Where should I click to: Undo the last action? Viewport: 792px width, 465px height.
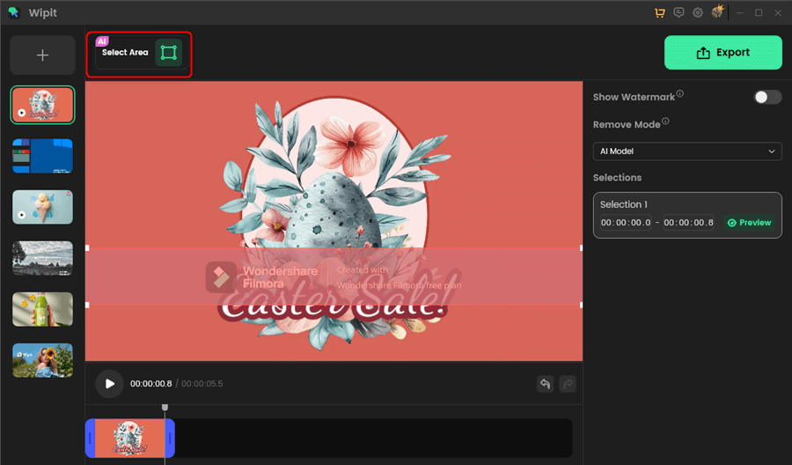point(545,384)
